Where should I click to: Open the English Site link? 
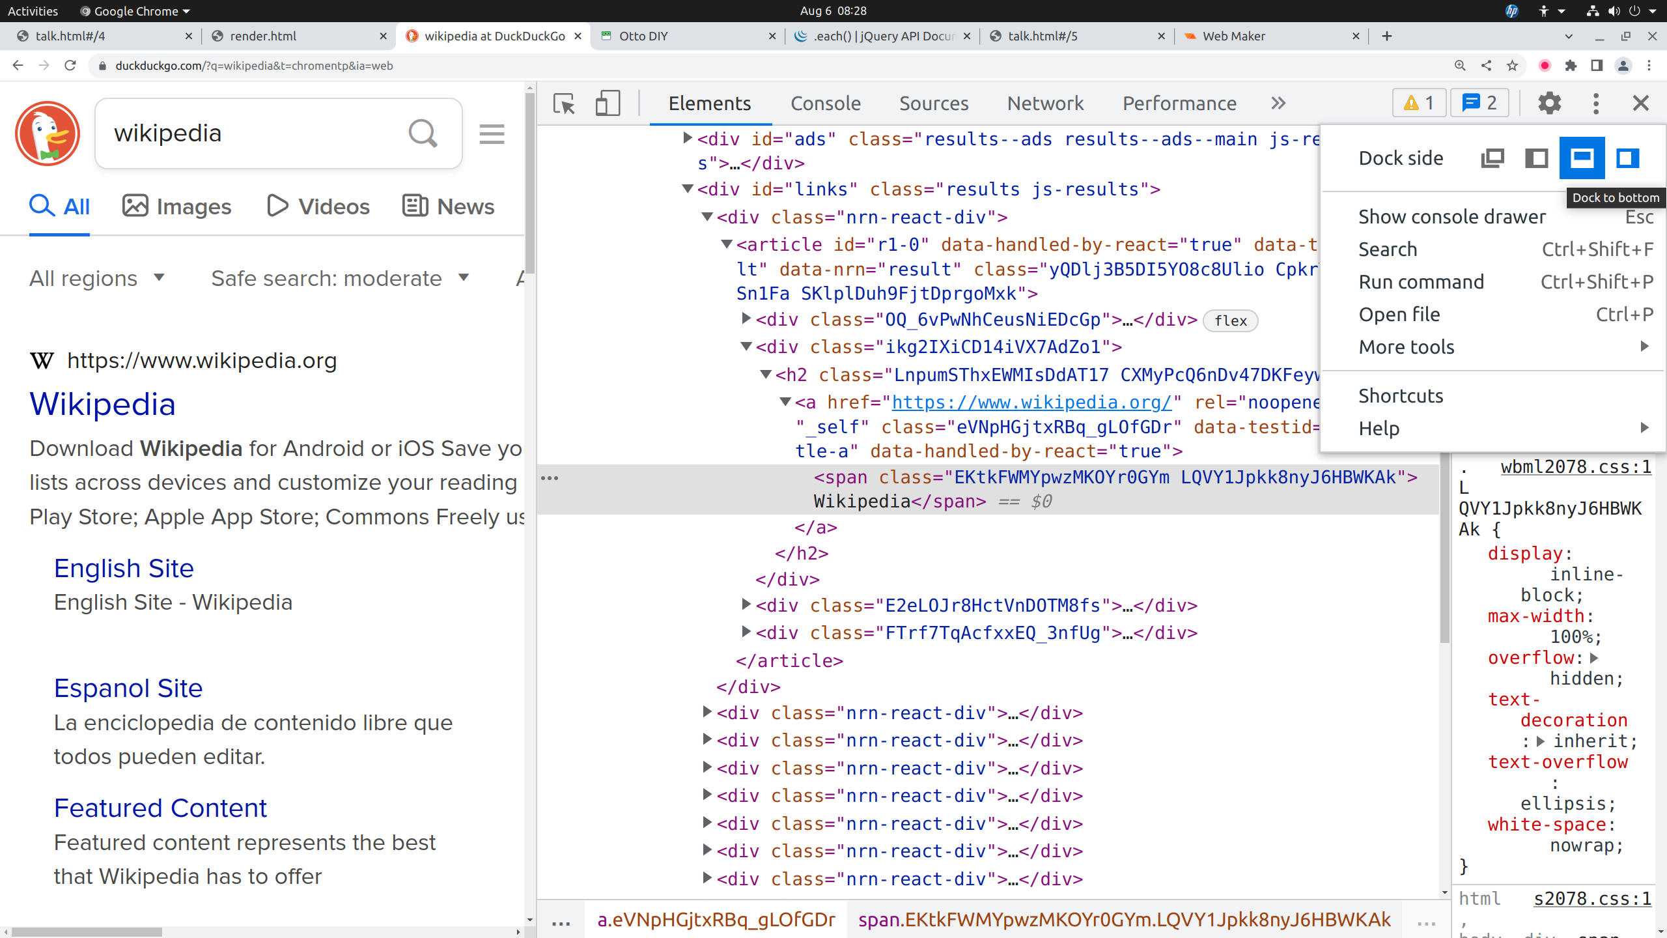124,569
